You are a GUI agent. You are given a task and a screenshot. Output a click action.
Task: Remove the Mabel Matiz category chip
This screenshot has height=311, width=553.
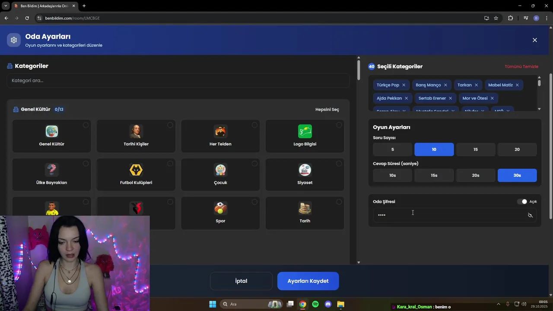pyautogui.click(x=517, y=85)
